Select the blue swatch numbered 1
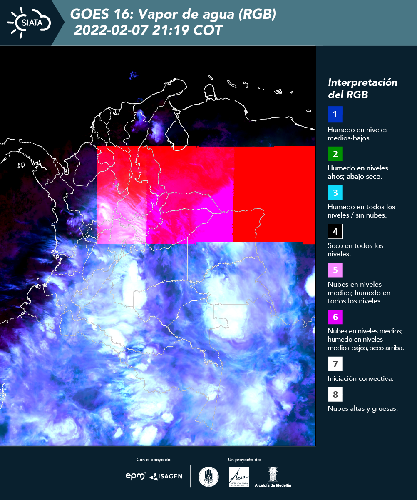 (x=335, y=114)
